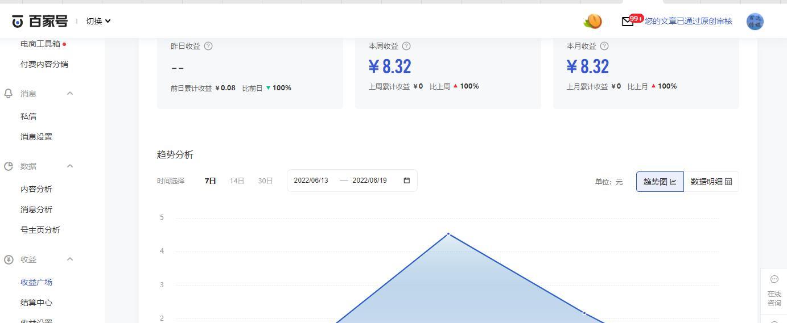Screen dimensions: 787x323
Task: Open the mail notifications envelope icon
Action: click(x=627, y=22)
